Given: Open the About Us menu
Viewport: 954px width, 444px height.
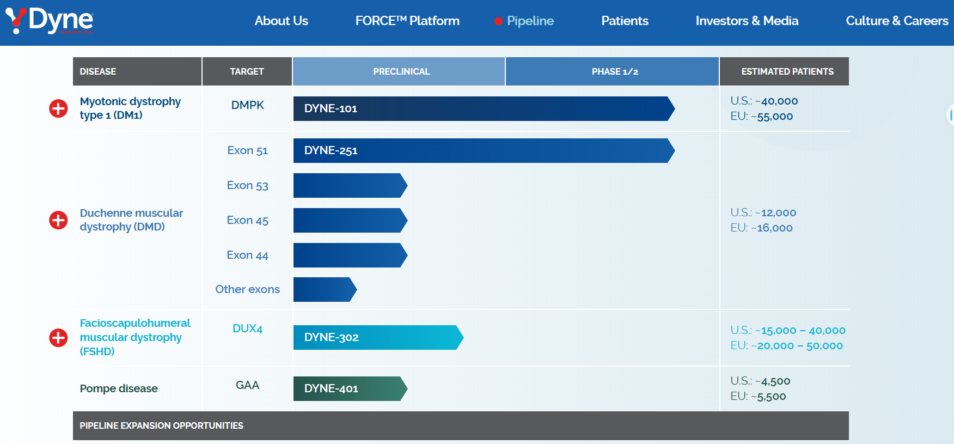Looking at the screenshot, I should (x=282, y=21).
